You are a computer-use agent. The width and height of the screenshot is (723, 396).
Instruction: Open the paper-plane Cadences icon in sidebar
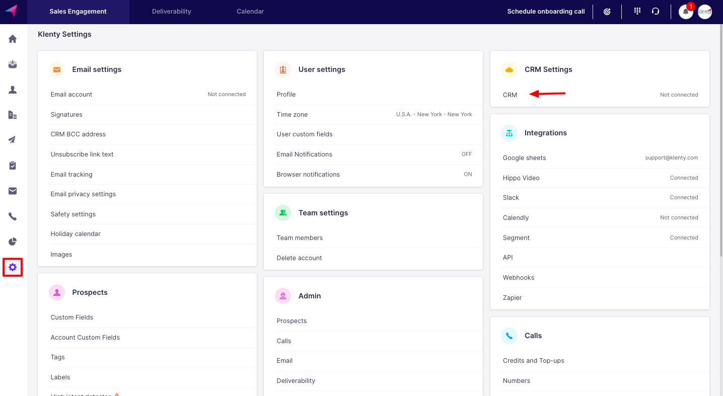(x=13, y=140)
